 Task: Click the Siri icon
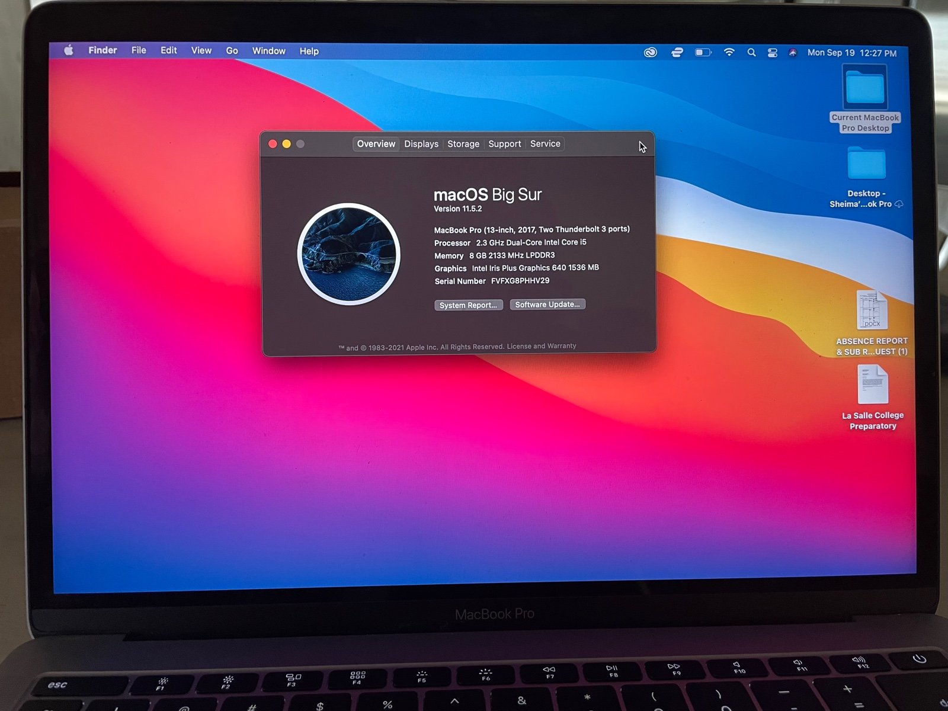click(x=793, y=53)
